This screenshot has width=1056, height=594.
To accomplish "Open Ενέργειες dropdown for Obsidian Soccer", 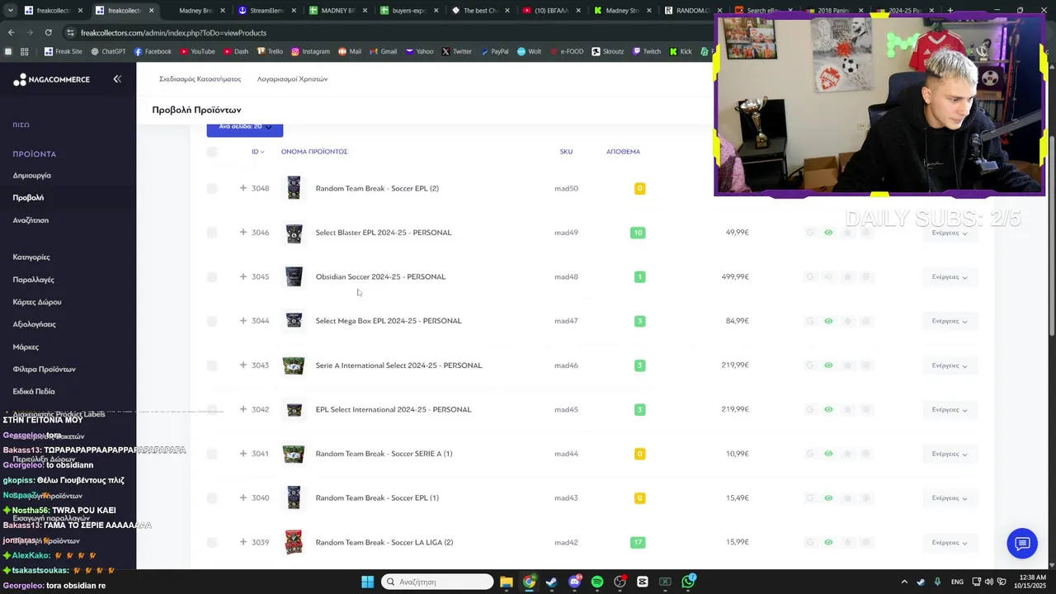I will tap(949, 276).
